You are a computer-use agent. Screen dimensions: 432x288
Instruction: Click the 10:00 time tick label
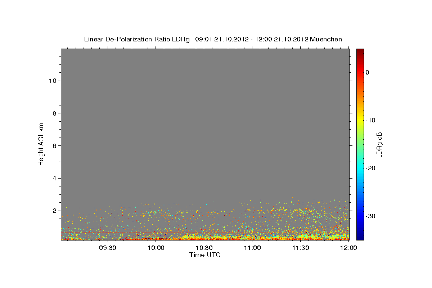point(156,248)
